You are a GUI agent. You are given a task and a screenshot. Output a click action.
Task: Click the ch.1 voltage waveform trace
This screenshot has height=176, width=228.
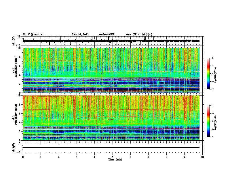click(111, 41)
